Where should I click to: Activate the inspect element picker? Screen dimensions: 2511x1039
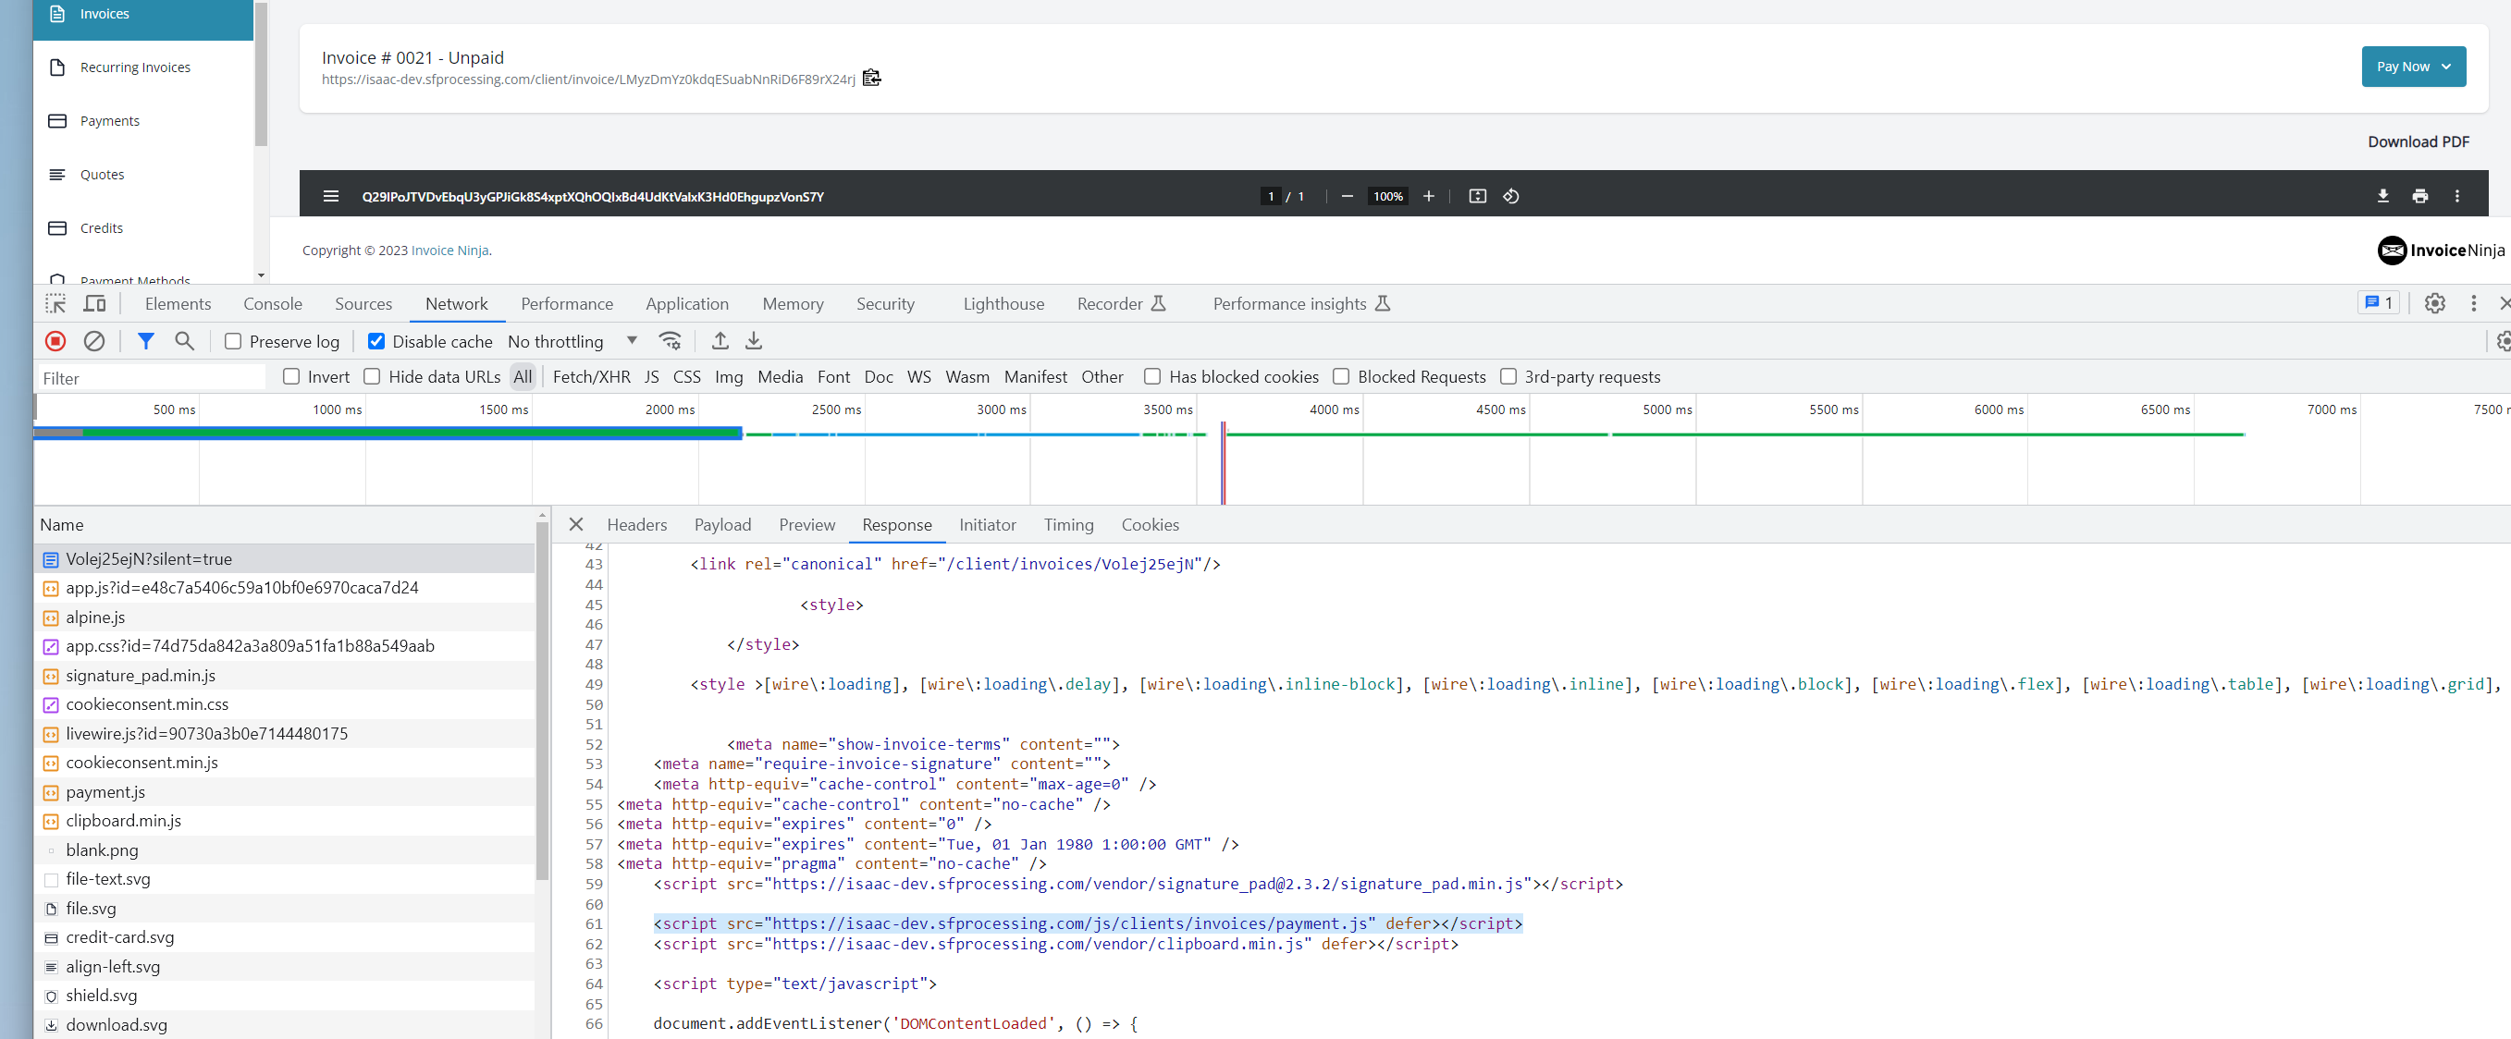[55, 304]
